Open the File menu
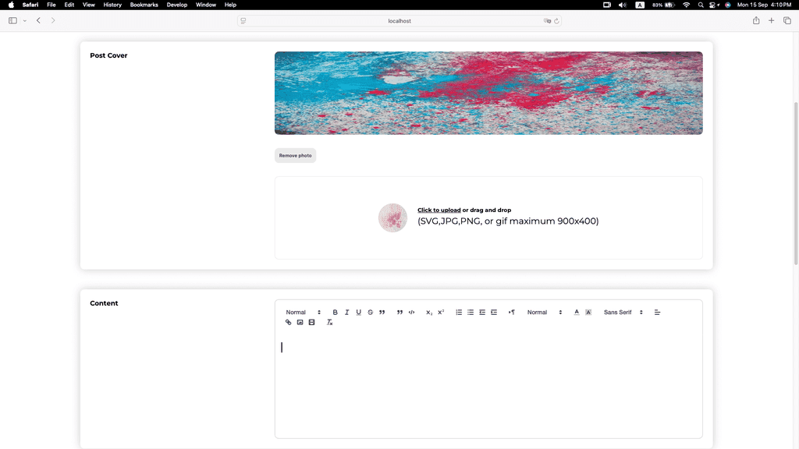Image resolution: width=799 pixels, height=449 pixels. 51,5
